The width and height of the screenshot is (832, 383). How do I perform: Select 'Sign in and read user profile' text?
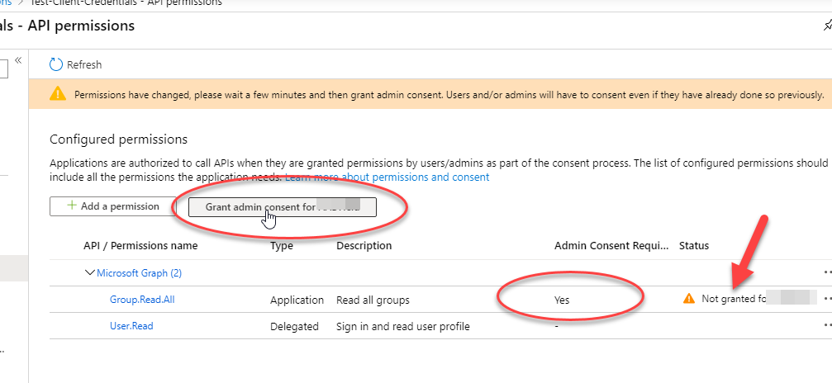click(402, 326)
